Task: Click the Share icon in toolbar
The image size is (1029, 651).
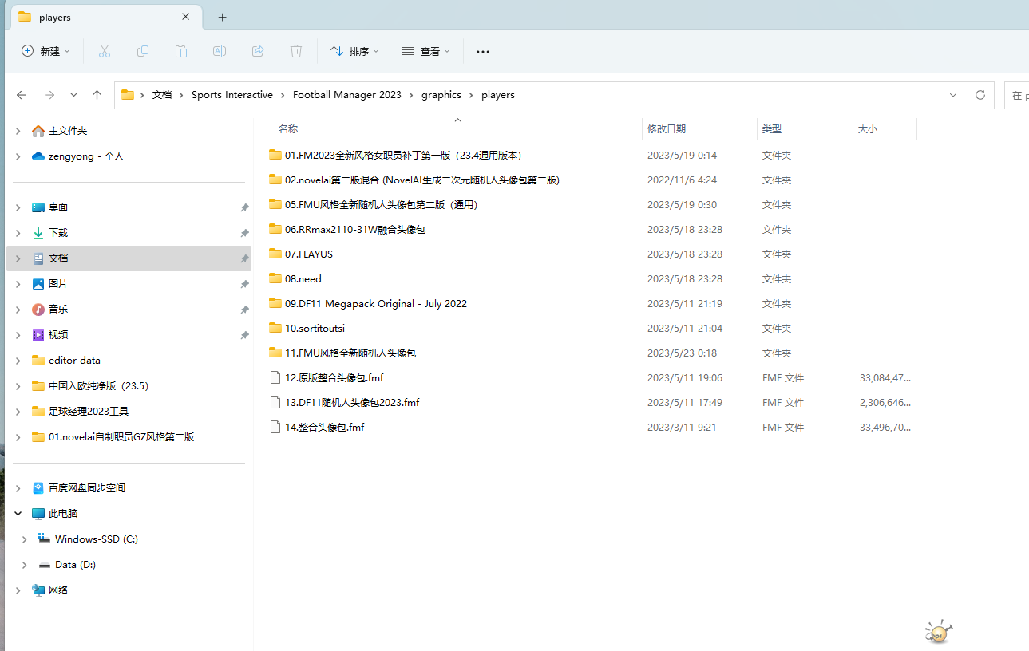Action: pyautogui.click(x=258, y=51)
